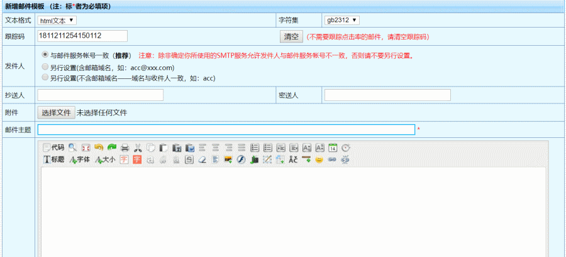Screen dimensions: 566x257
Task: Click the eraser remove formatting icon
Action: 202,159
